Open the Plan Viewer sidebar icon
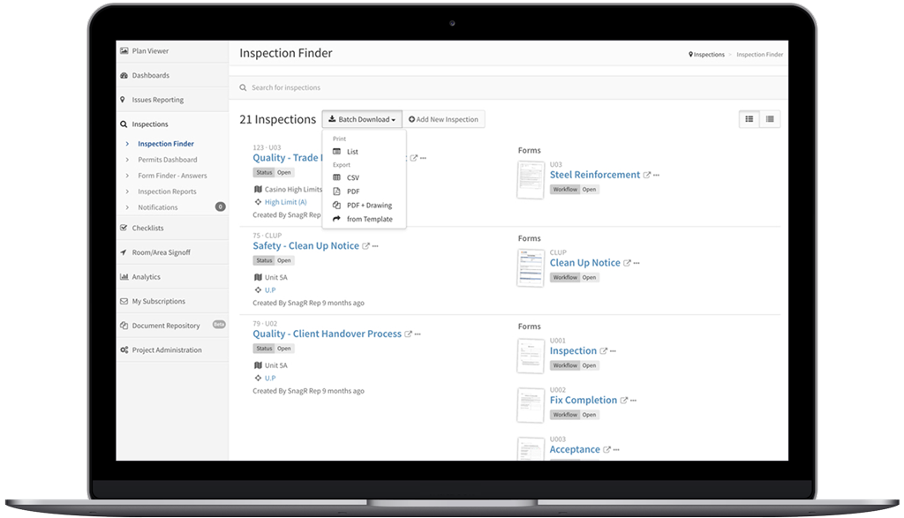This screenshot has width=904, height=518. pyautogui.click(x=124, y=51)
